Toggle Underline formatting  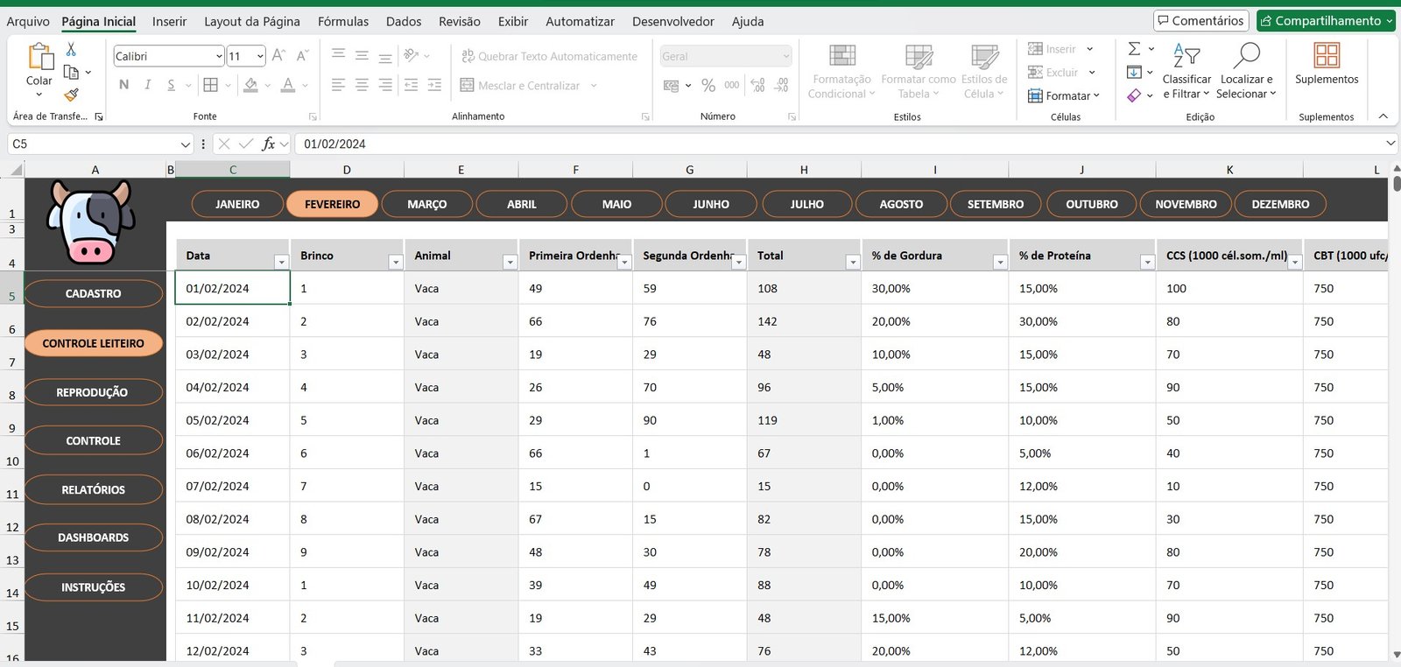[x=171, y=85]
